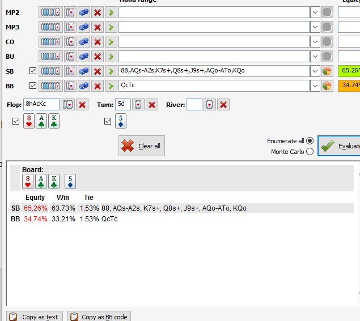
Task: Click Ace of clubs flop card
Action: pyautogui.click(x=41, y=121)
